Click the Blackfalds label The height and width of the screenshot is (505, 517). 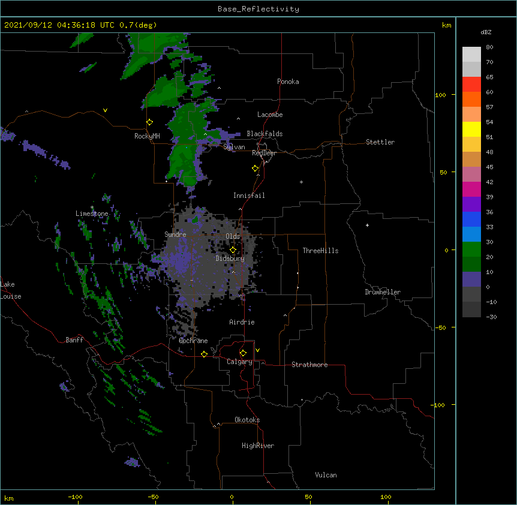click(264, 134)
